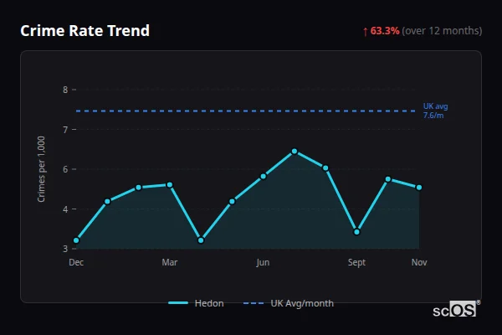The width and height of the screenshot is (502, 335).
Task: Click the March data point on the line
Action: (x=170, y=184)
